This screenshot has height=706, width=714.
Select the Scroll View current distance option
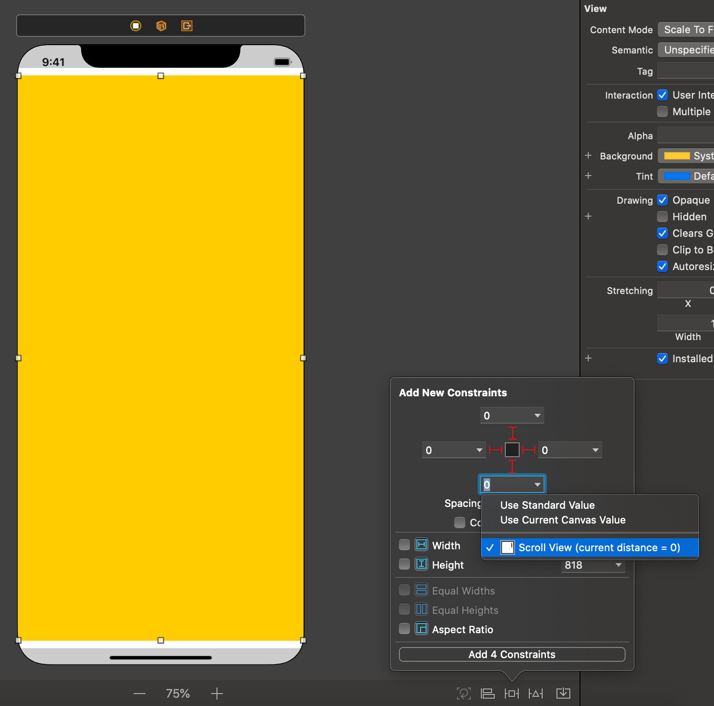click(590, 547)
